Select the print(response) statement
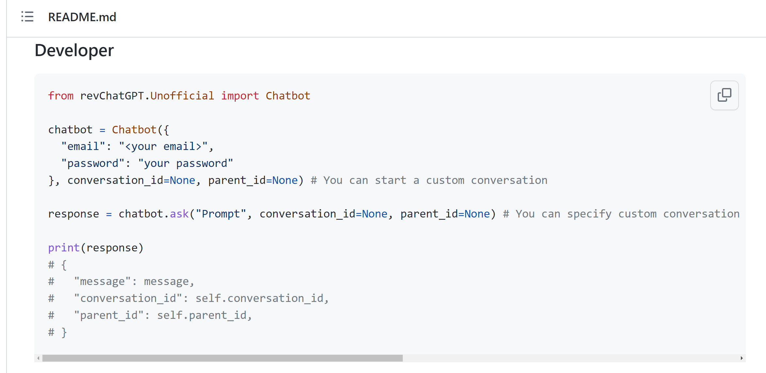The image size is (766, 373). (96, 247)
